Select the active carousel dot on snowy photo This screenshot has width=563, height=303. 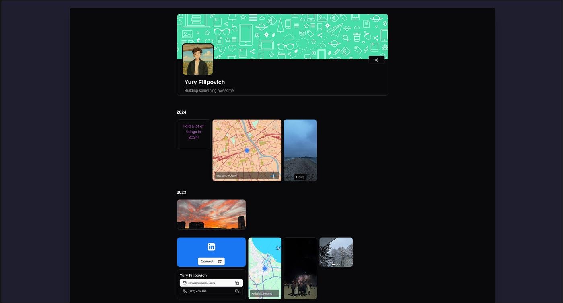pos(333,264)
